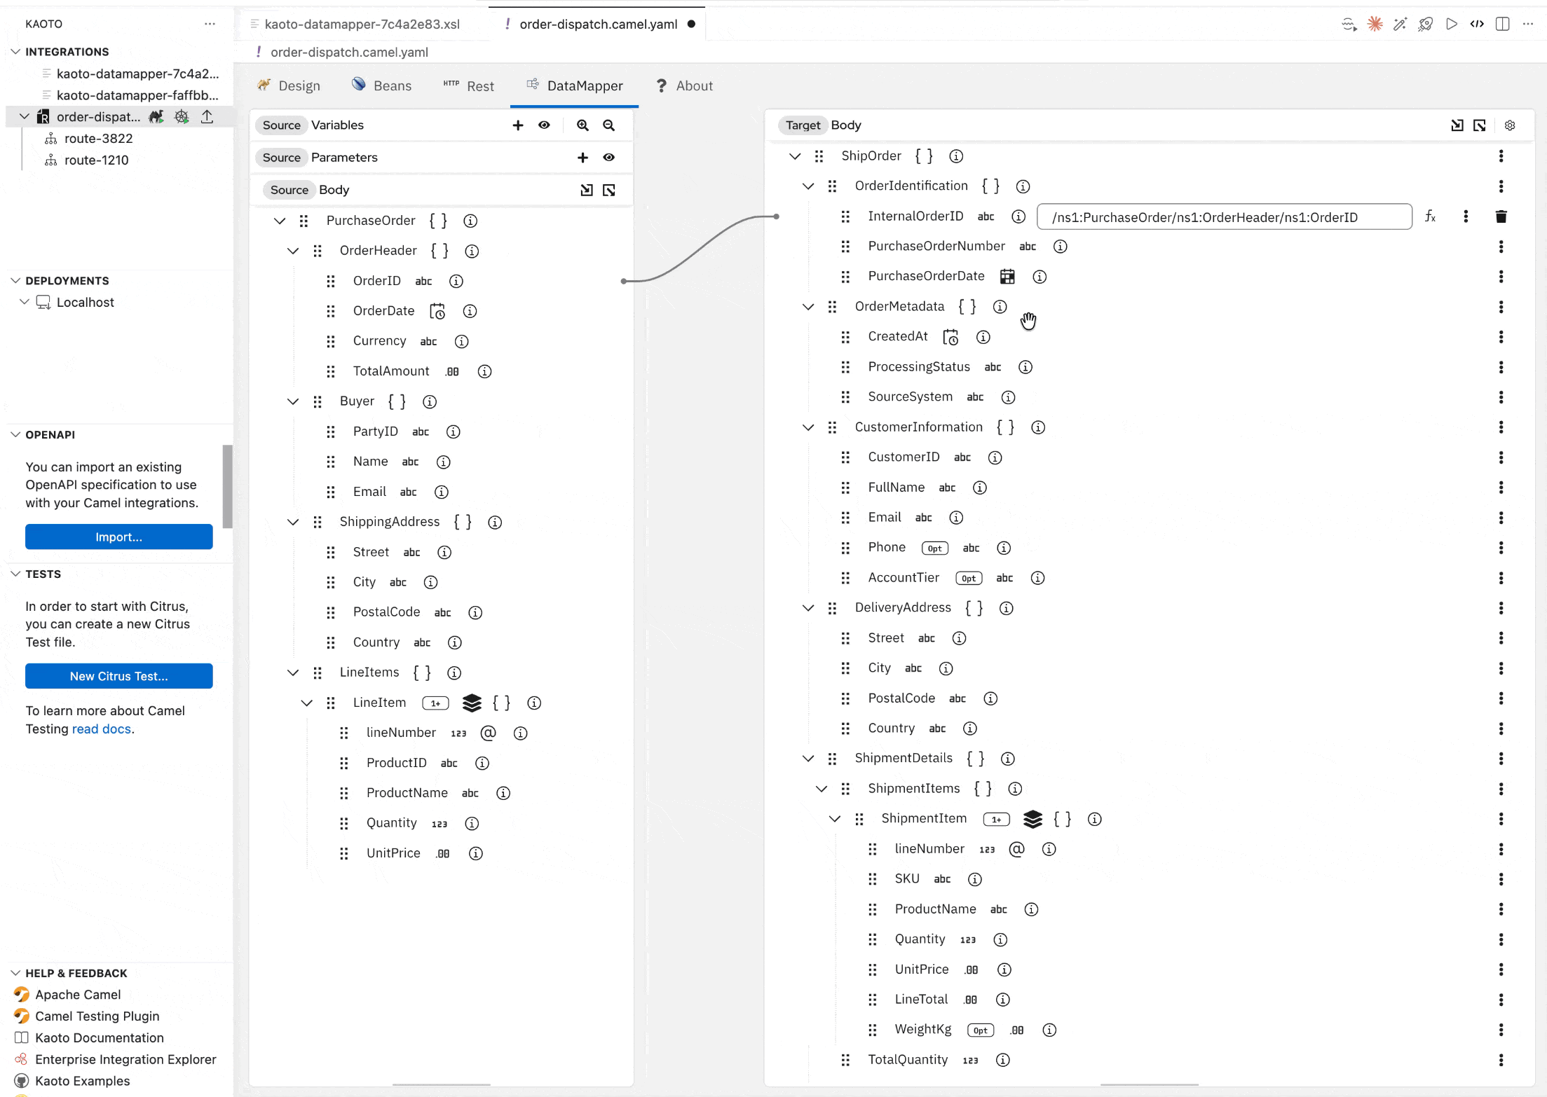Screen dimensions: 1547x1097
Task: Click the Import... OpenAPI button
Action: click(x=119, y=537)
